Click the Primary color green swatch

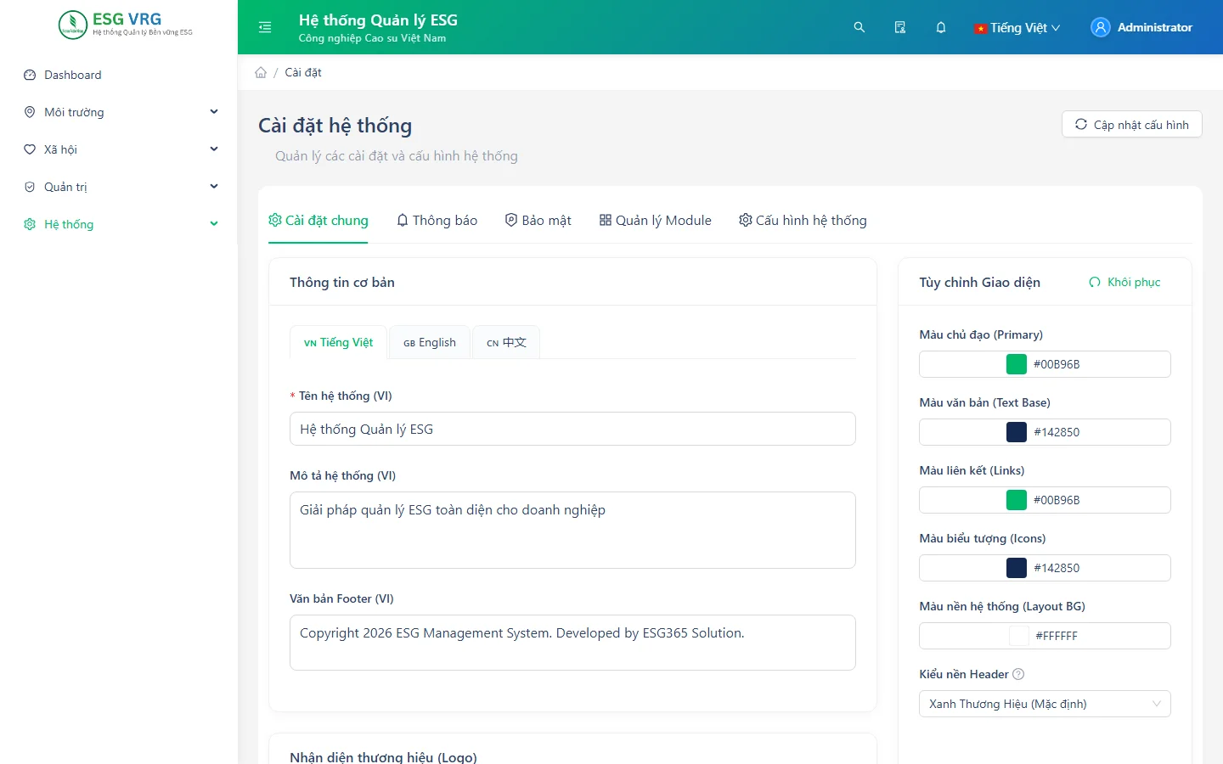coord(1017,364)
